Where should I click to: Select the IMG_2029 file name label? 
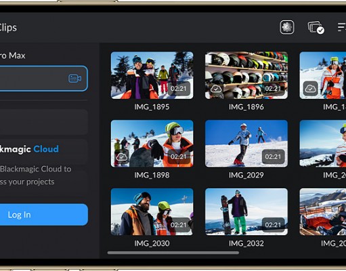(246, 175)
